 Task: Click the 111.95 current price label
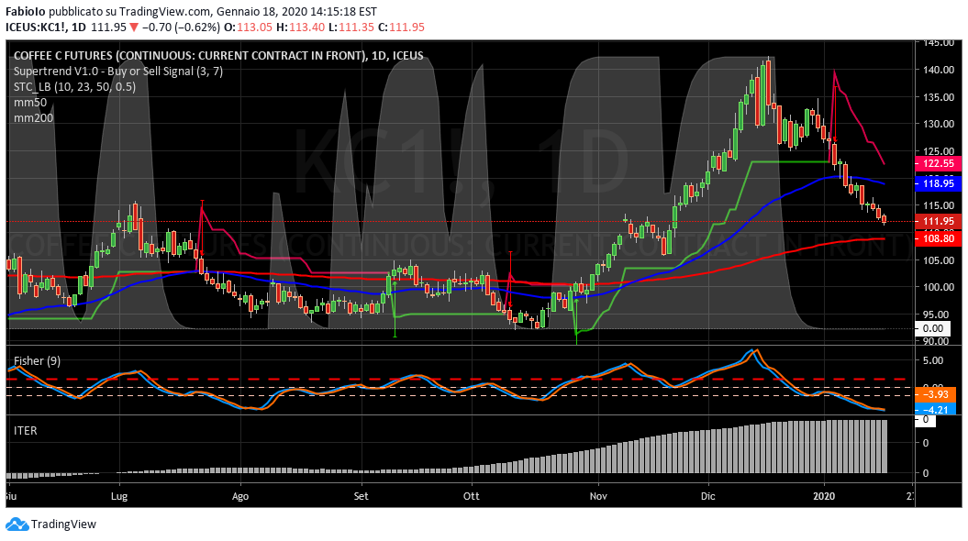coord(938,221)
